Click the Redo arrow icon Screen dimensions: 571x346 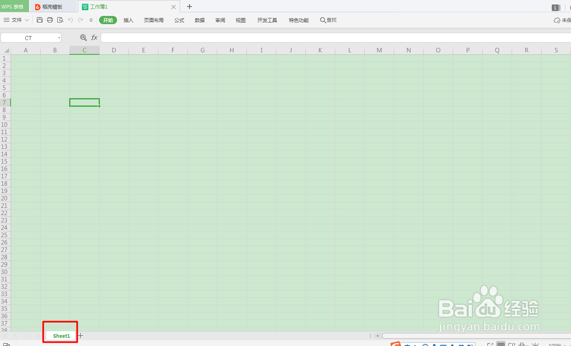(81, 20)
